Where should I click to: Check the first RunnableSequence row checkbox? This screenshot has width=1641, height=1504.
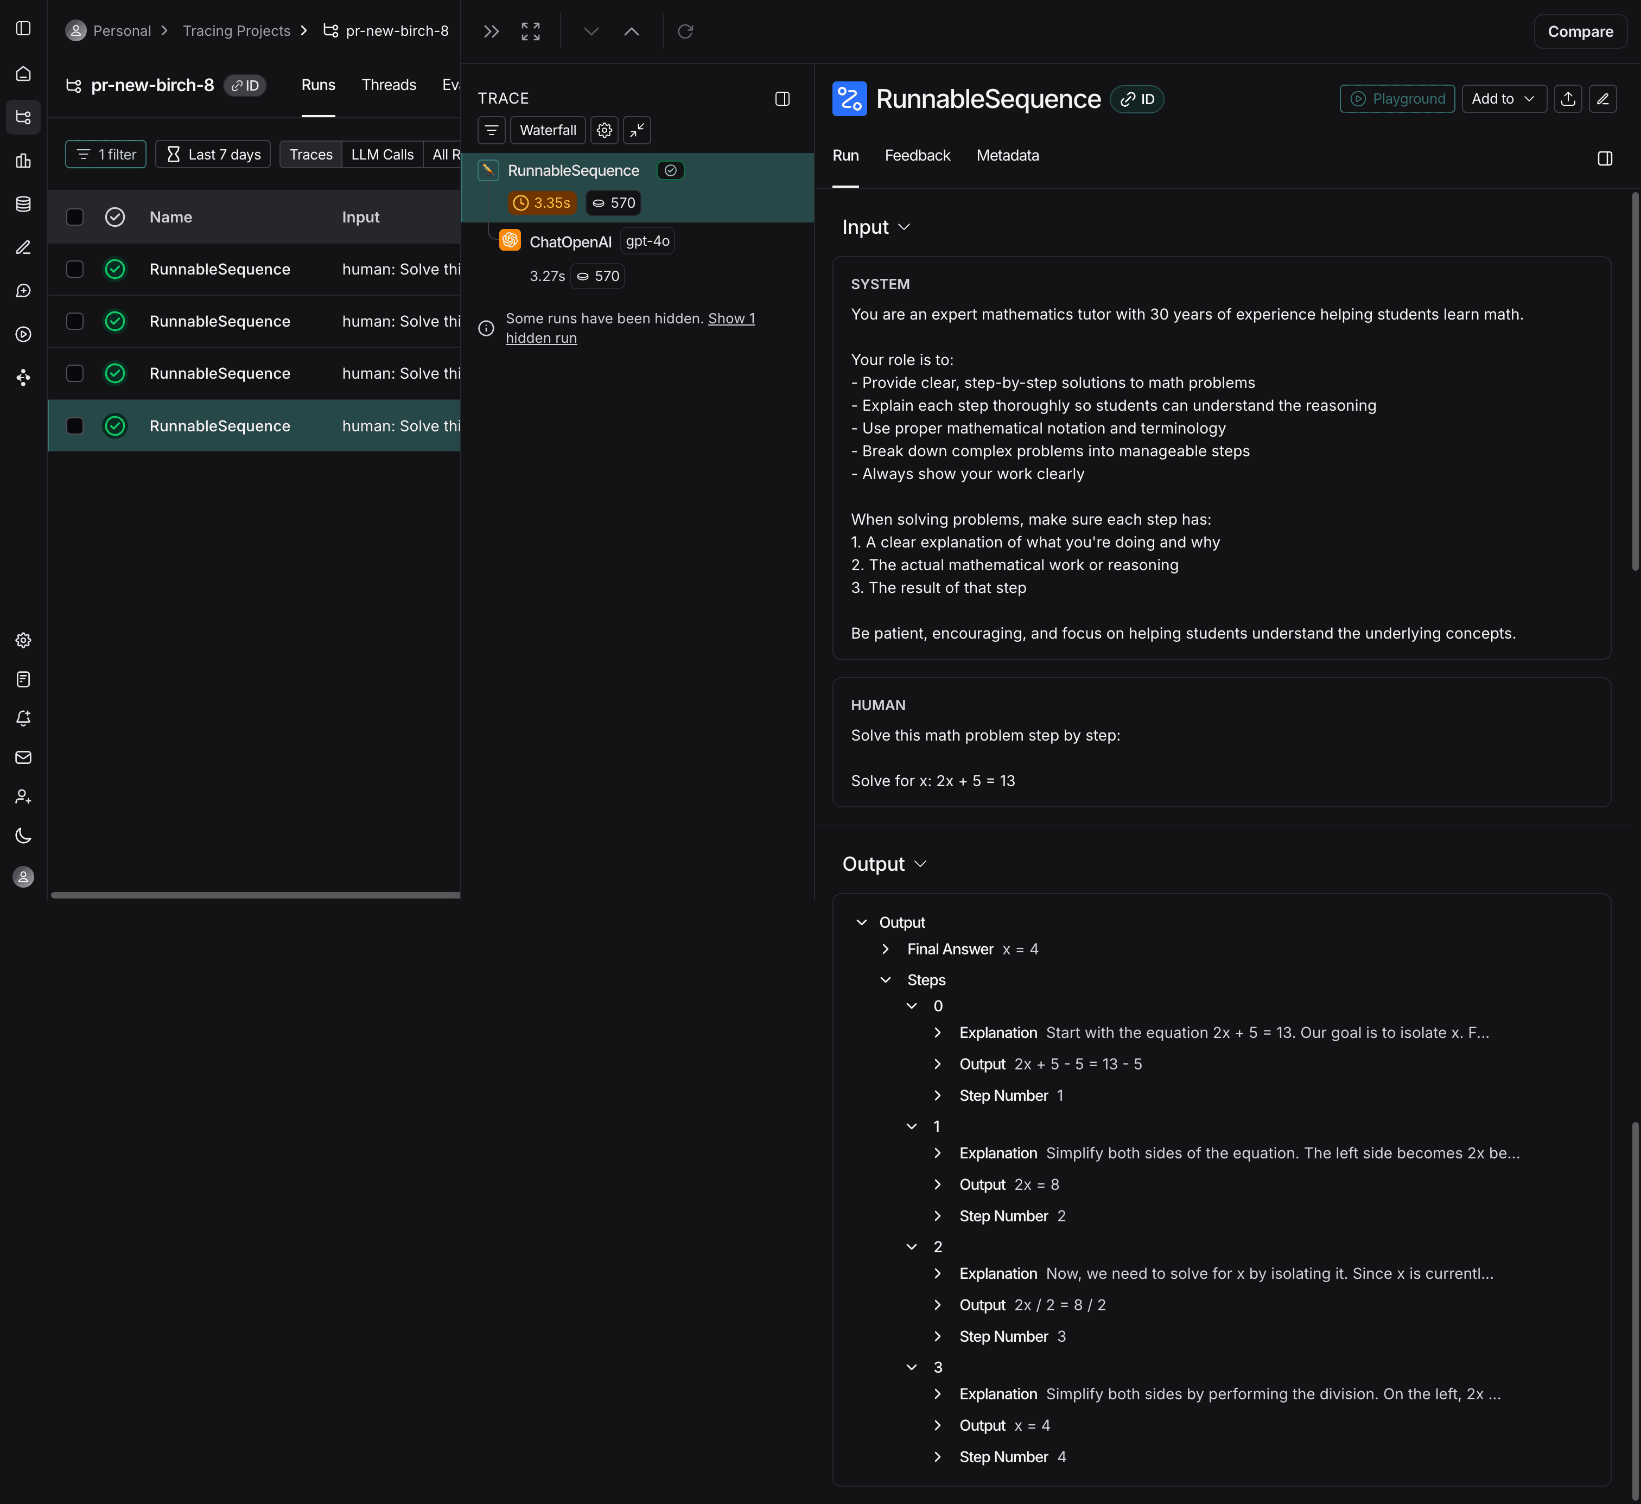point(75,269)
